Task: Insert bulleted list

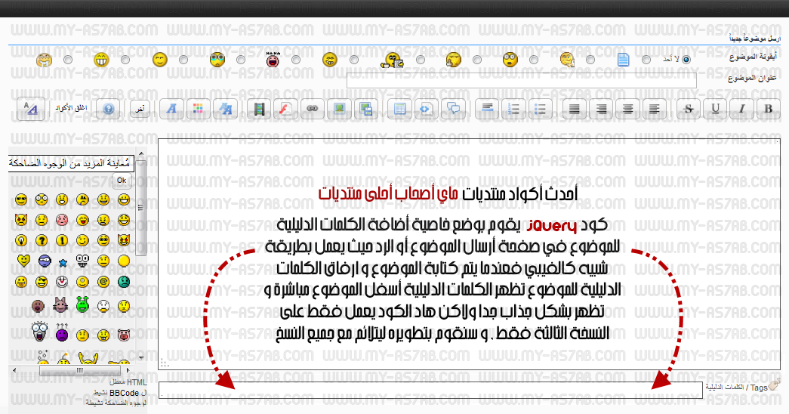Action: pos(541,109)
